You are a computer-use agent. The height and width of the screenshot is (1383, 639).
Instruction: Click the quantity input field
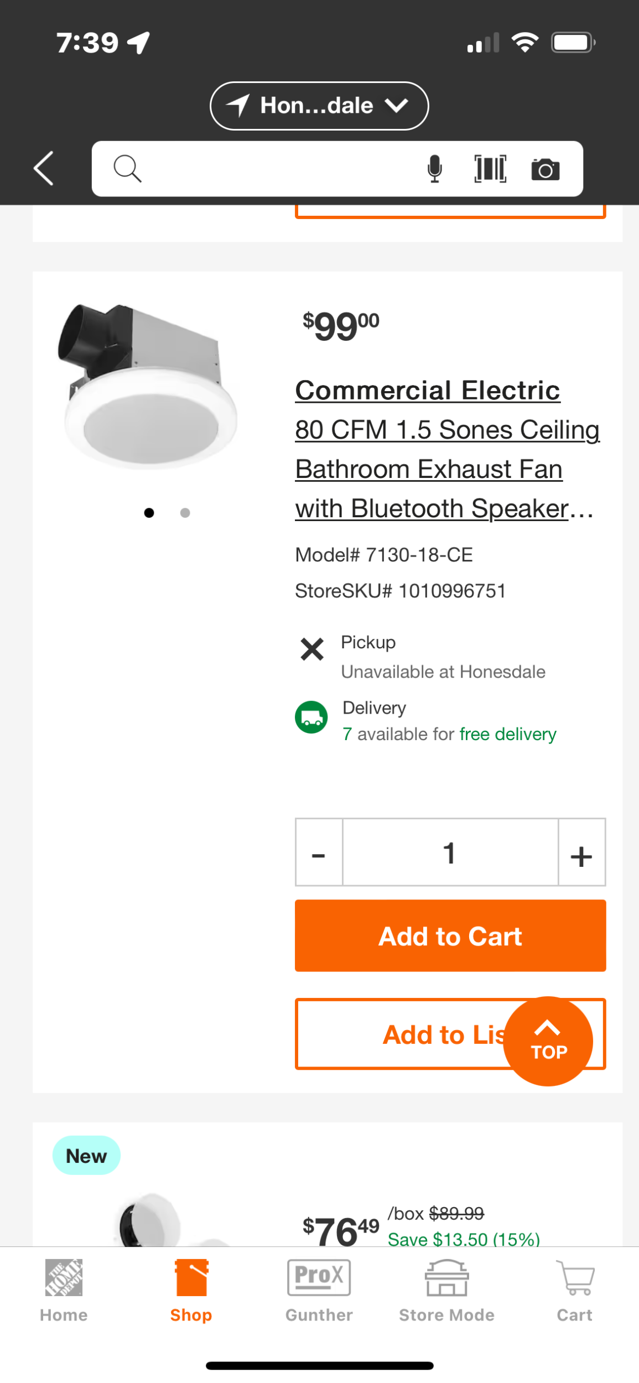(450, 852)
